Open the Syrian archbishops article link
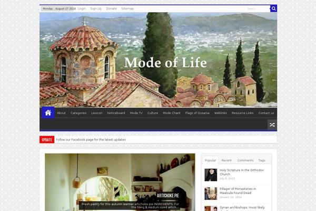The image size is (316, 211). [242, 208]
